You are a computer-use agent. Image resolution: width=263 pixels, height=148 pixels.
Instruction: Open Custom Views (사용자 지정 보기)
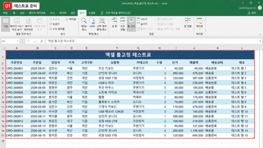(39, 24)
